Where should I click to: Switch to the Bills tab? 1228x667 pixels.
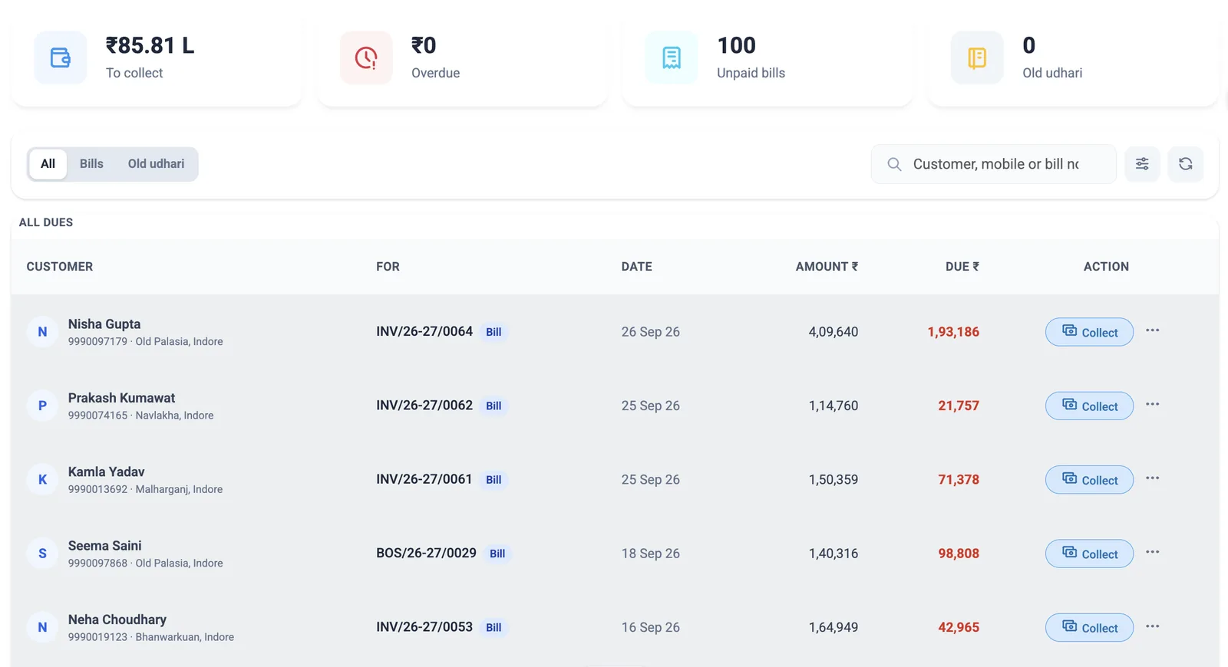pos(91,164)
